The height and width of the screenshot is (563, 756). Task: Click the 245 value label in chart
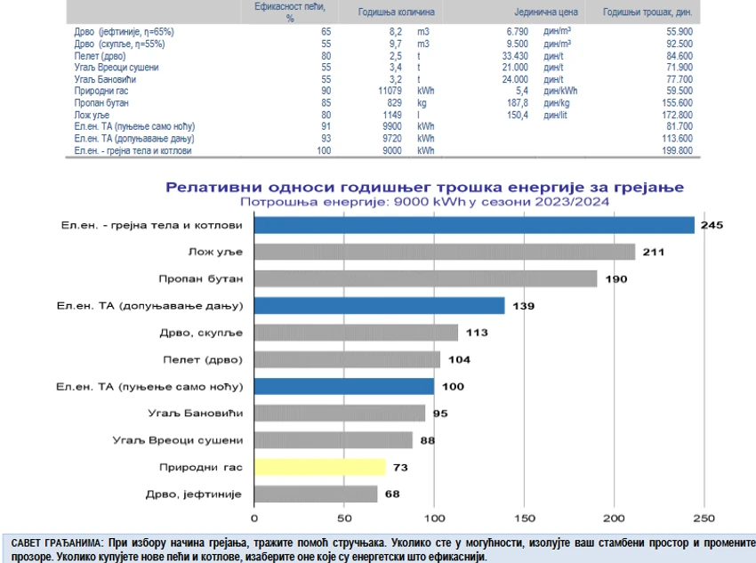point(712,225)
